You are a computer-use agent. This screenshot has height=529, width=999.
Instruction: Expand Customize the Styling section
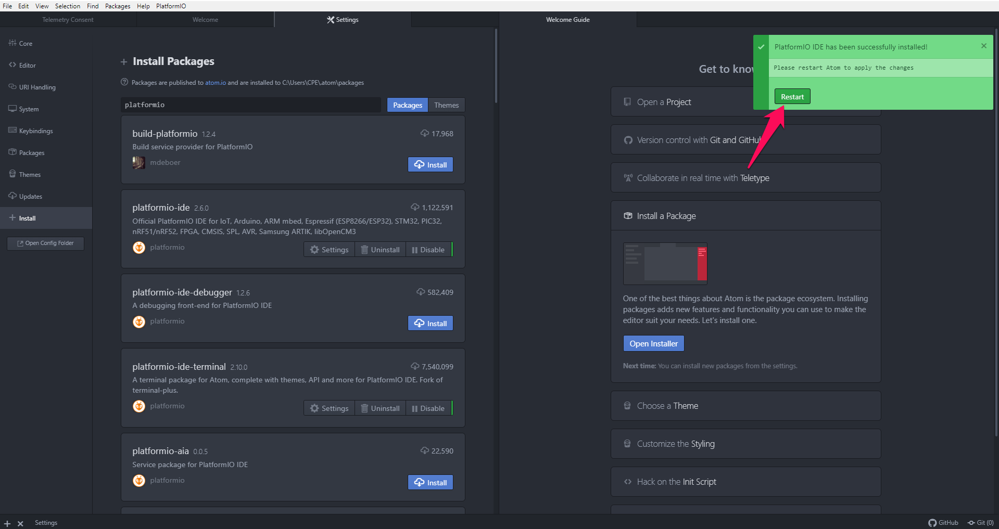[x=745, y=444]
